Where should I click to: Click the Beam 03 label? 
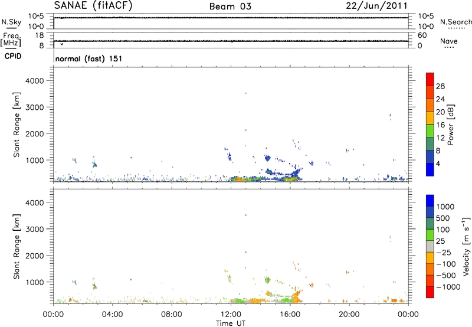tap(230, 6)
